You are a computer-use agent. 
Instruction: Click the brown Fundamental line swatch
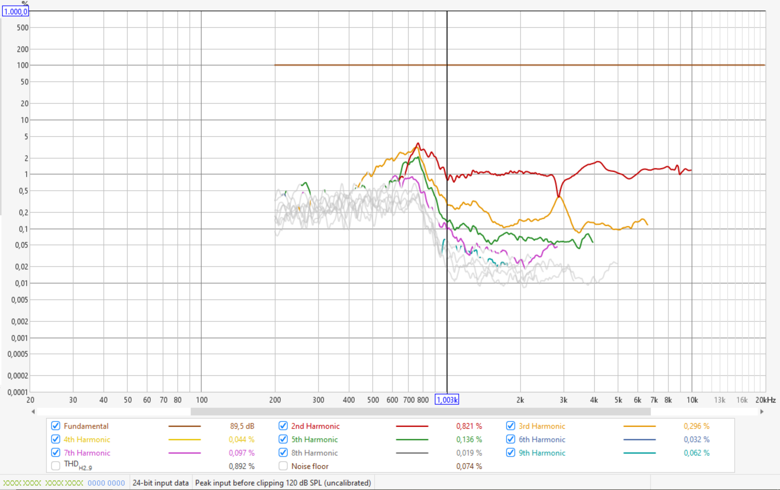tap(184, 426)
